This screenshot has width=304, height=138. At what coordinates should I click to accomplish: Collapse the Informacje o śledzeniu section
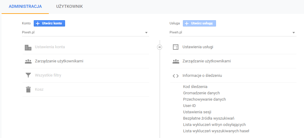click(202, 76)
